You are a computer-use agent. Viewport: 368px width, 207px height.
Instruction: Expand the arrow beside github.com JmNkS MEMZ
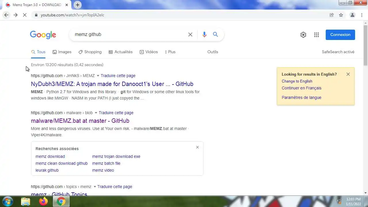[x=98, y=76]
